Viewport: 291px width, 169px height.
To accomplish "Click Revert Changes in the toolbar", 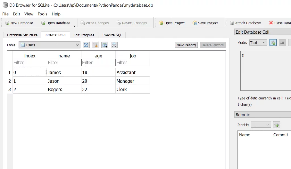I will [x=132, y=23].
